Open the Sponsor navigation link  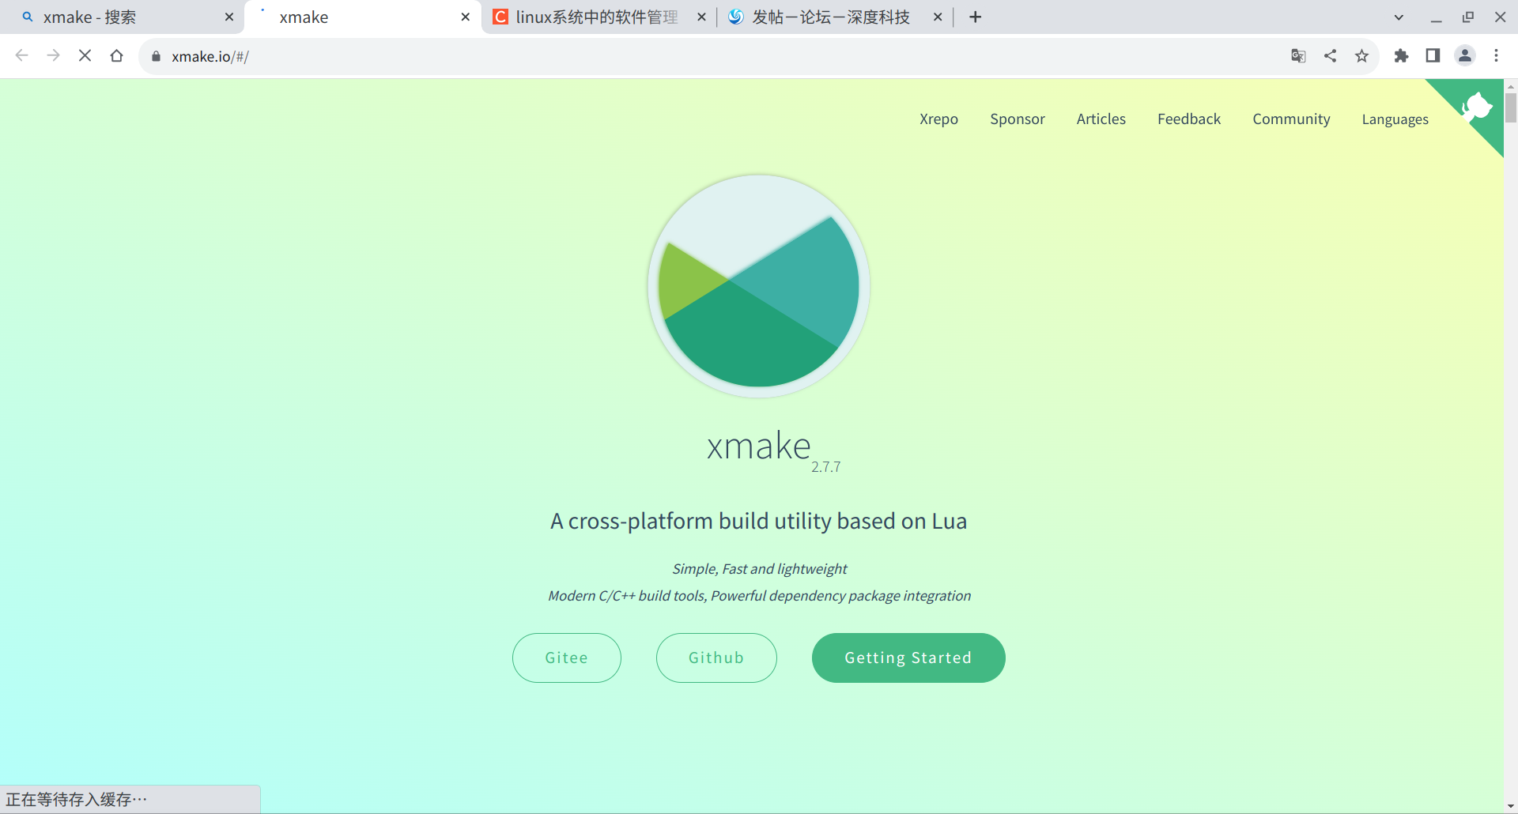coord(1018,119)
